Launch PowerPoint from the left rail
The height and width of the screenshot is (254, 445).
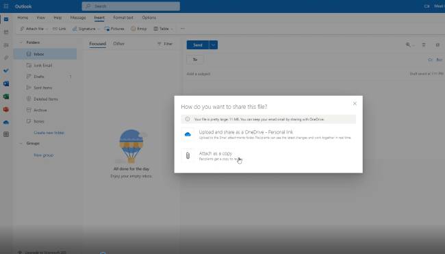[6, 110]
